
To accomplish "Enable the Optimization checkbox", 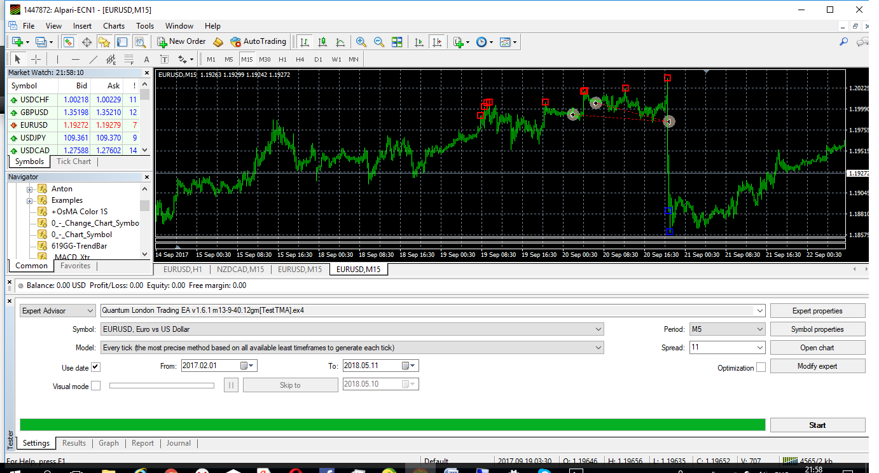I will tap(761, 367).
